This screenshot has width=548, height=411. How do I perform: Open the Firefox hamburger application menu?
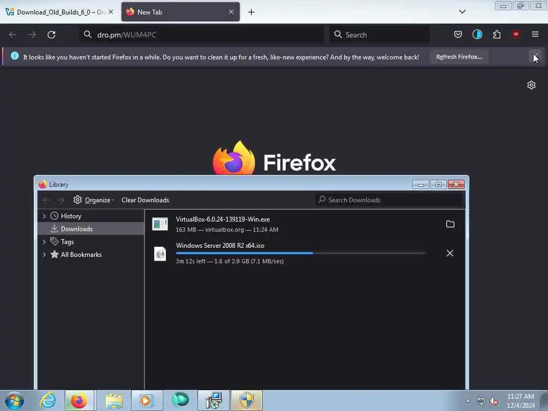tap(535, 34)
